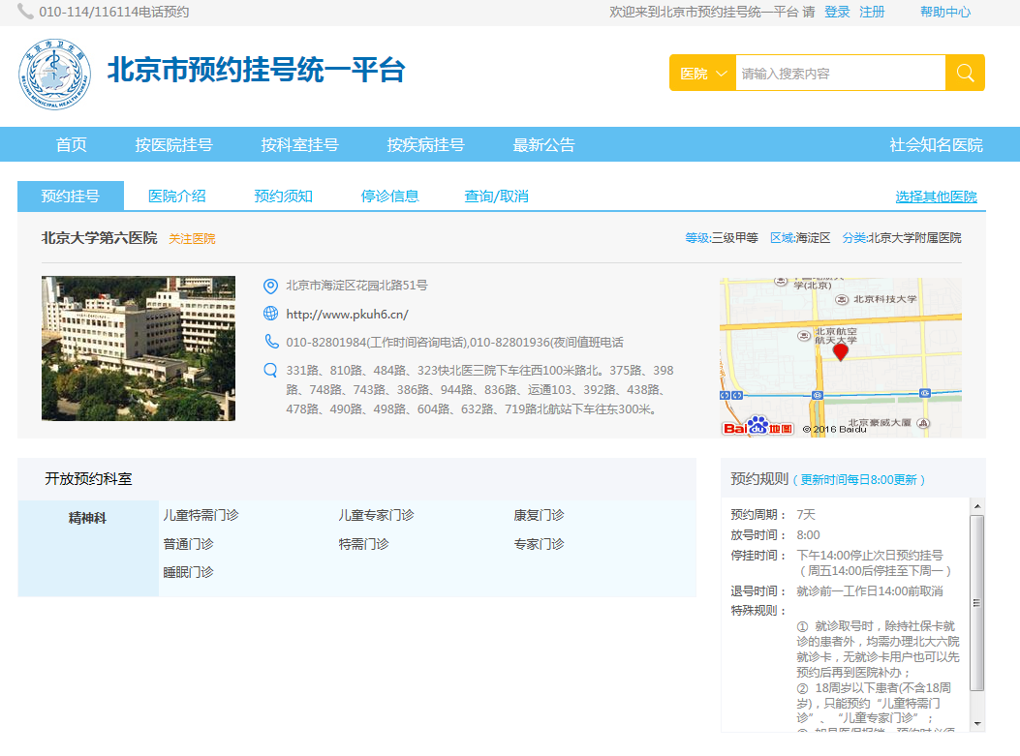Image resolution: width=1020 pixels, height=756 pixels.
Task: Click the 北京科技大学 label on the map
Action: (884, 299)
